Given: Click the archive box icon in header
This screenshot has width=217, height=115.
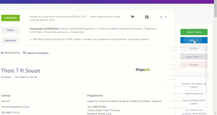Looking at the screenshot, I should [147, 17].
